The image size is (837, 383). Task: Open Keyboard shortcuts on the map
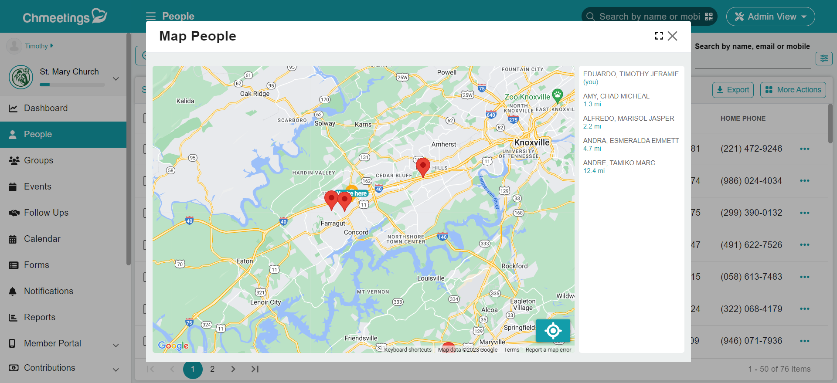coord(408,350)
